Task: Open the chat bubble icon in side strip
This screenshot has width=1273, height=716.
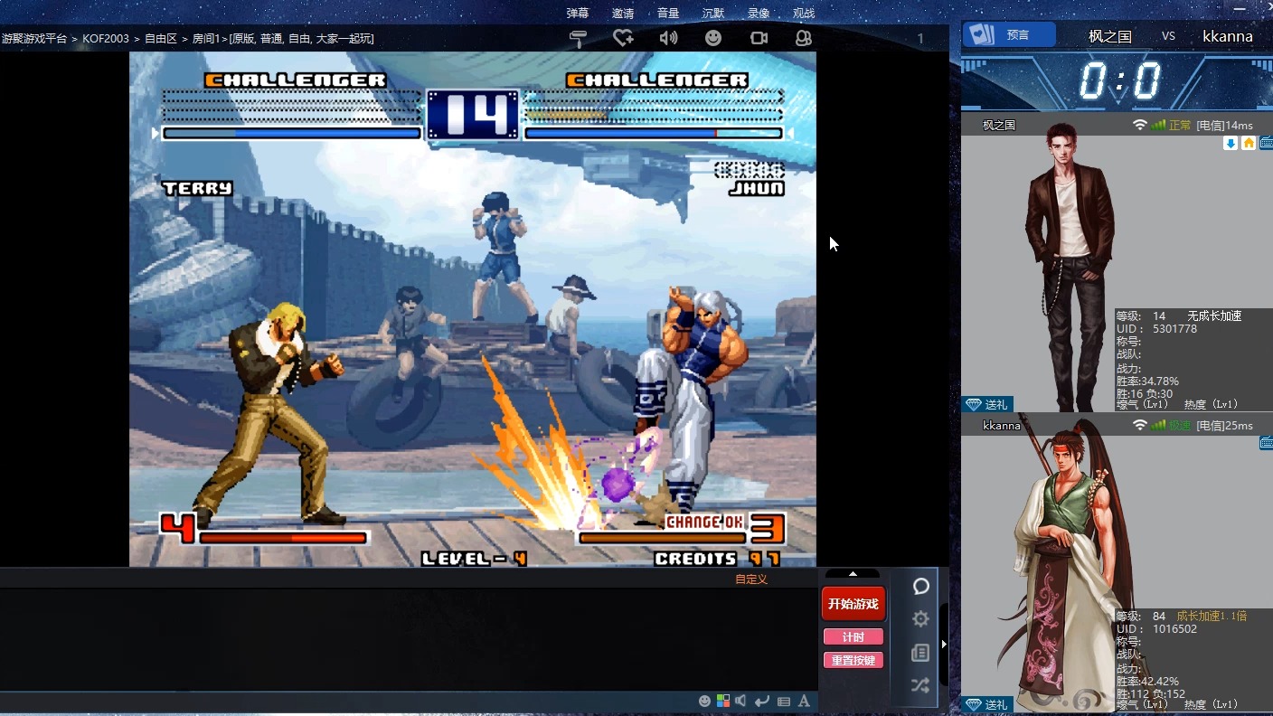Action: point(920,587)
